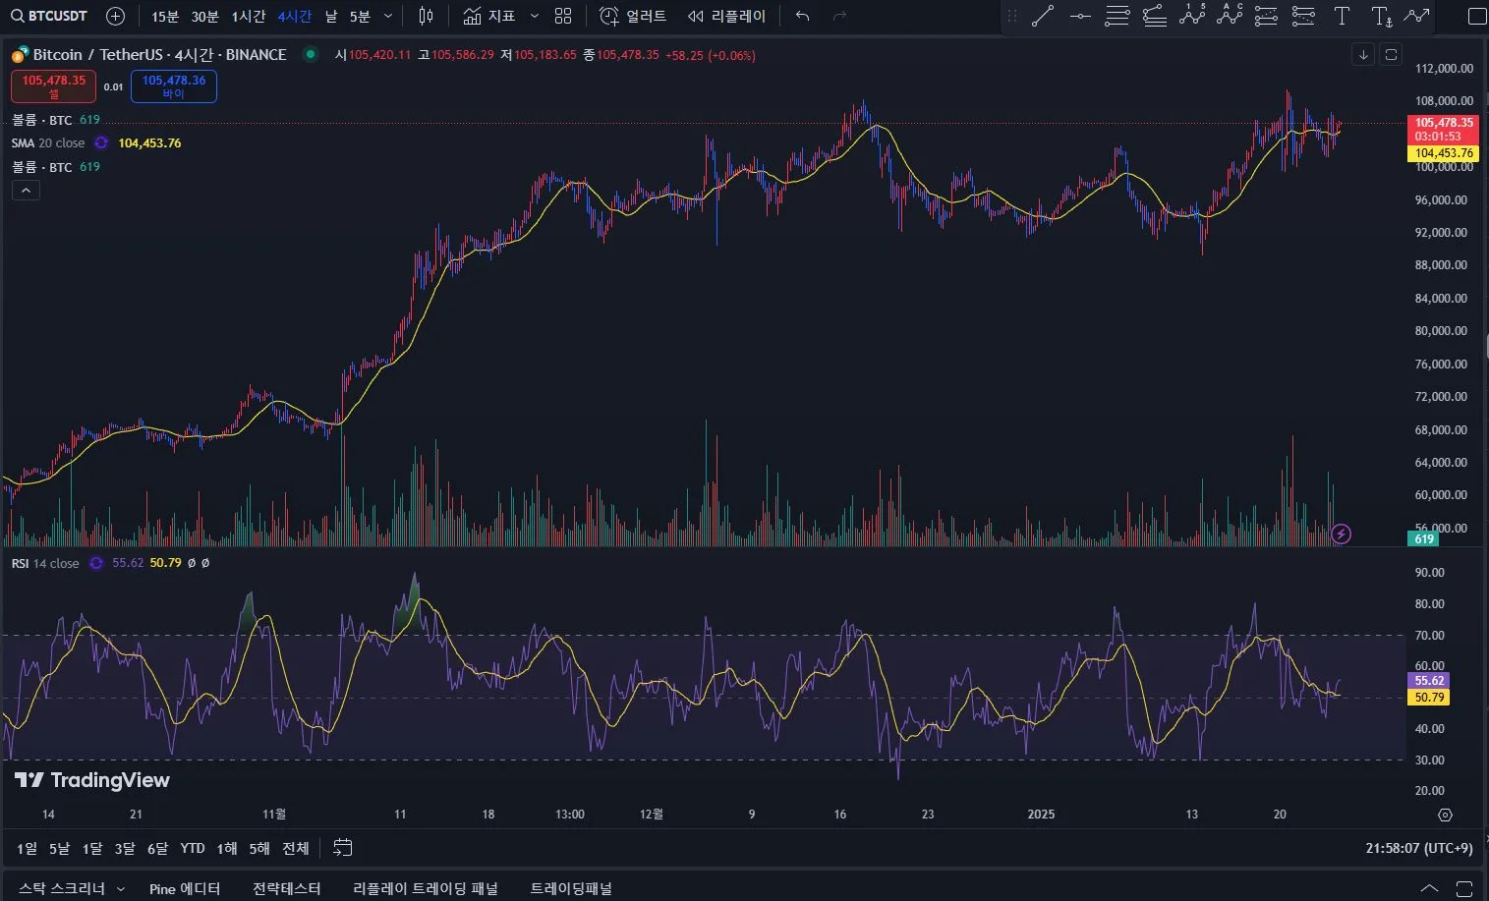Click the blue 105,478.36 buy button
This screenshot has width=1489, height=901.
tap(174, 86)
